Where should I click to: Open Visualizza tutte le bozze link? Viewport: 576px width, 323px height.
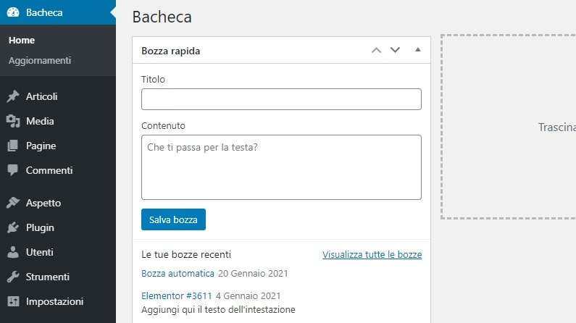[372, 255]
